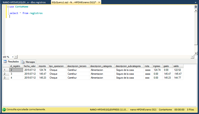Select result row 1 header
The width and height of the screenshot is (199, 114).
click(x=6, y=70)
